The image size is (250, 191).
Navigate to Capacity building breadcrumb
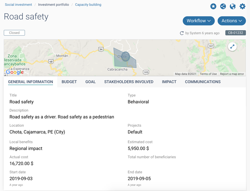pyautogui.click(x=88, y=5)
